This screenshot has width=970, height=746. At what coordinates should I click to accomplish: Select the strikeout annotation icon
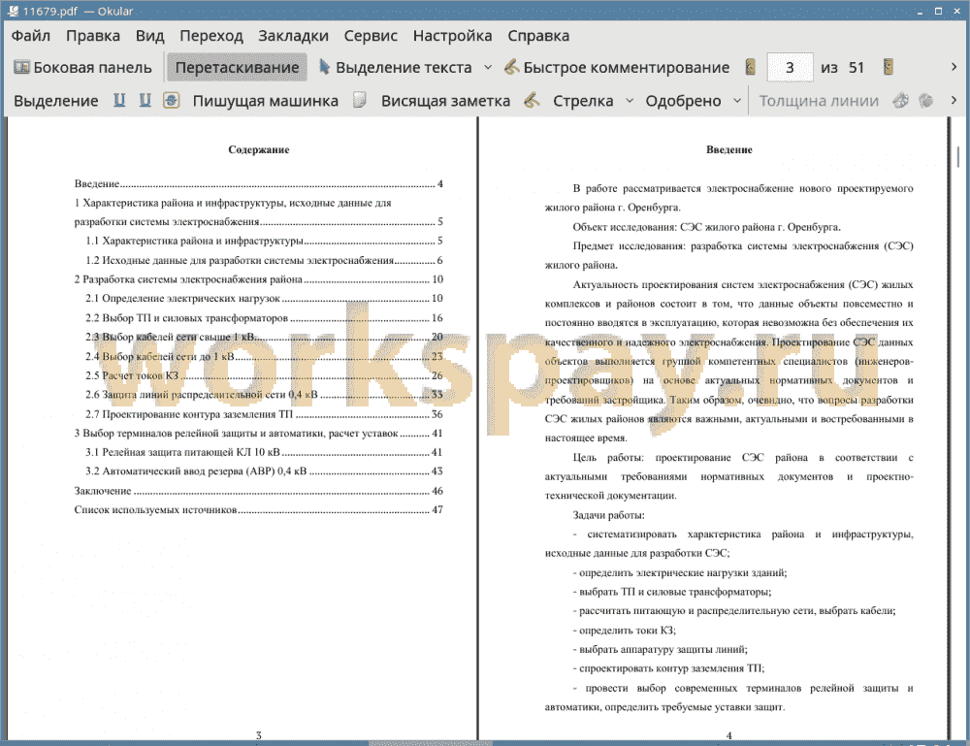[172, 100]
